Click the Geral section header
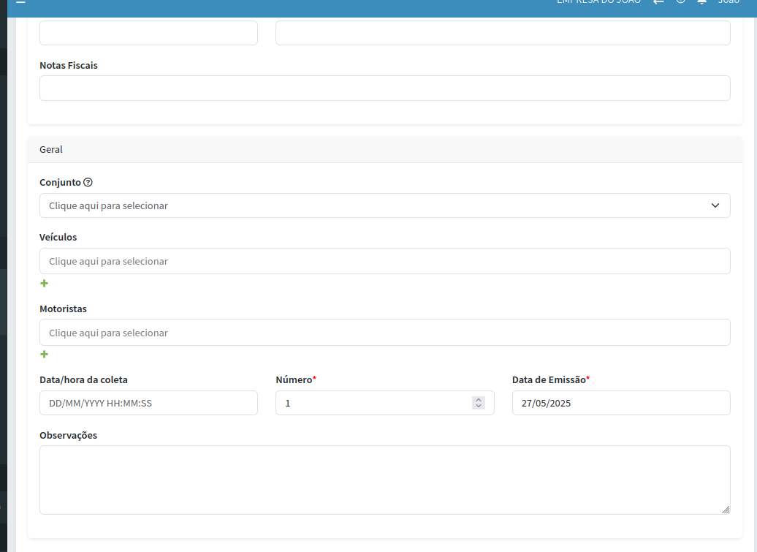The image size is (757, 552). [x=384, y=149]
